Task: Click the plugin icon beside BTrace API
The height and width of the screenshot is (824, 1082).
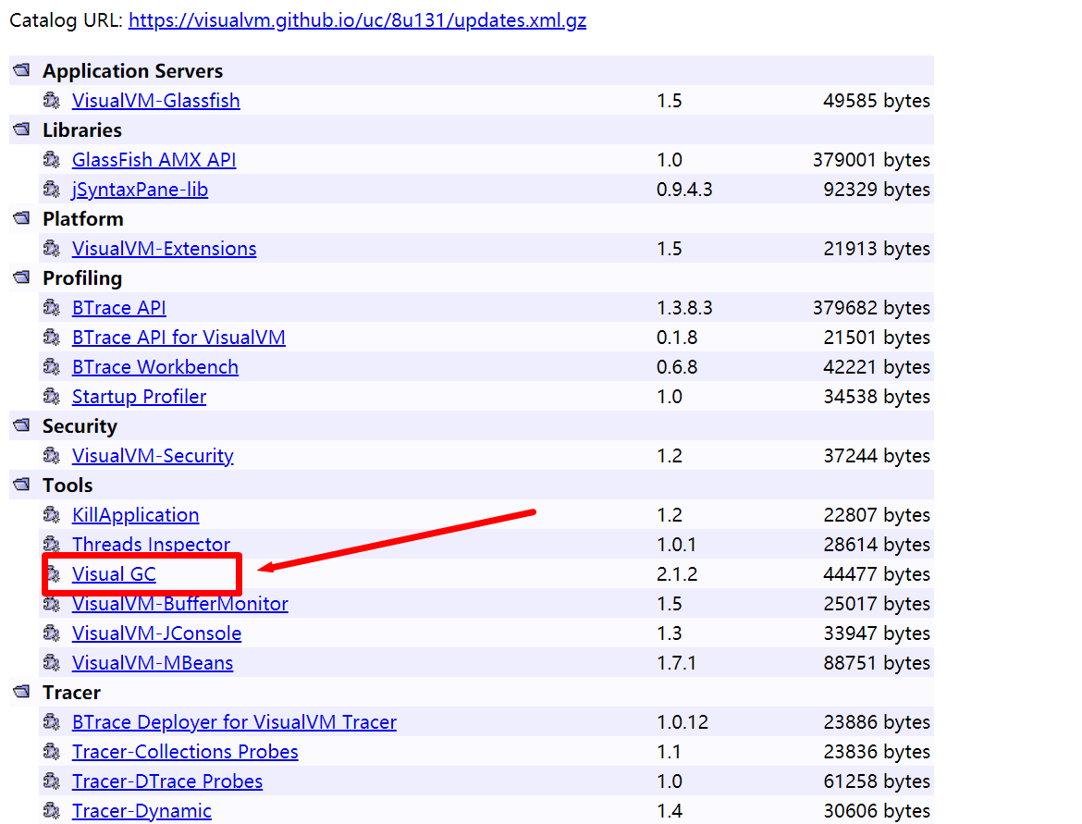Action: (52, 308)
